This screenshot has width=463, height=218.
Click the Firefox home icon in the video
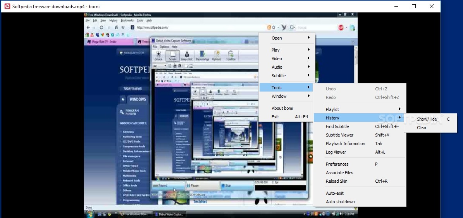[x=116, y=28]
